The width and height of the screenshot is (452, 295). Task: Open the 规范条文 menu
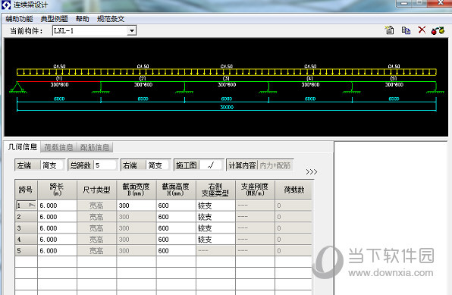tap(111, 19)
